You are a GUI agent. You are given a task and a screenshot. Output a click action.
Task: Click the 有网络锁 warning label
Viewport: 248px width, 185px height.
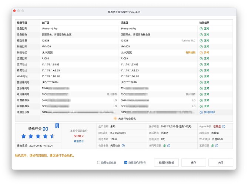[x=190, y=53]
